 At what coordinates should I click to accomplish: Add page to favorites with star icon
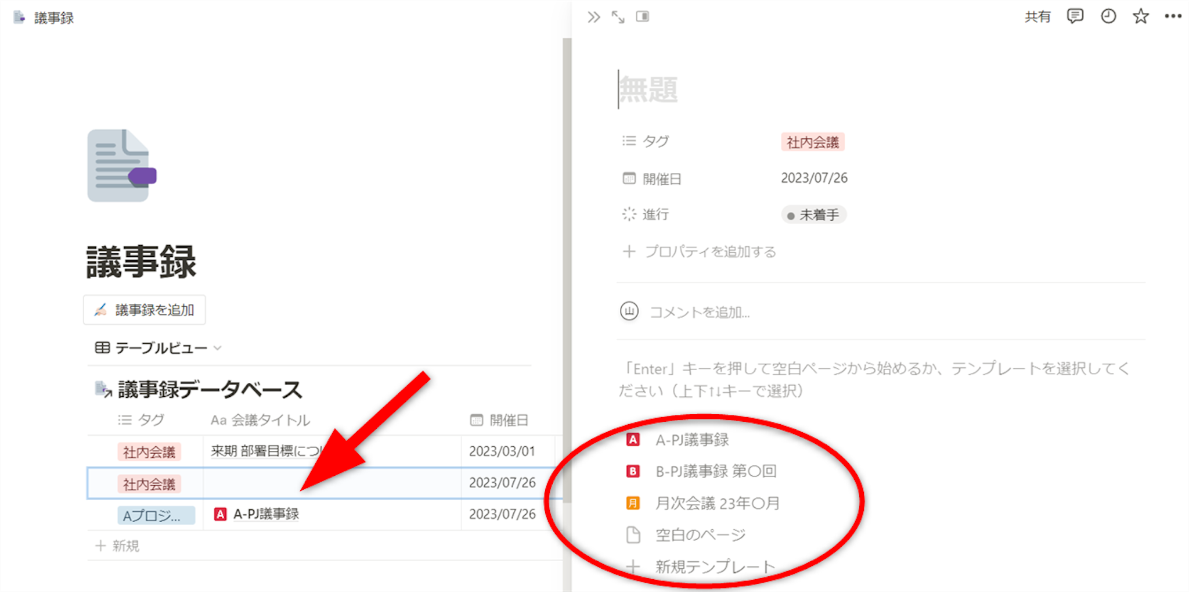click(x=1140, y=16)
